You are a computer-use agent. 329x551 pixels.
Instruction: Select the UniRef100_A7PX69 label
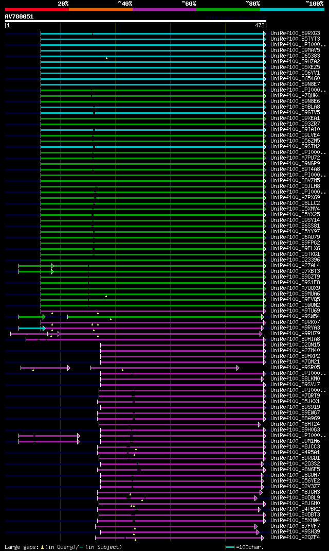(x=295, y=198)
